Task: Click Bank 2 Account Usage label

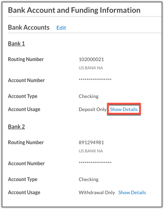Action: pyautogui.click(x=24, y=192)
